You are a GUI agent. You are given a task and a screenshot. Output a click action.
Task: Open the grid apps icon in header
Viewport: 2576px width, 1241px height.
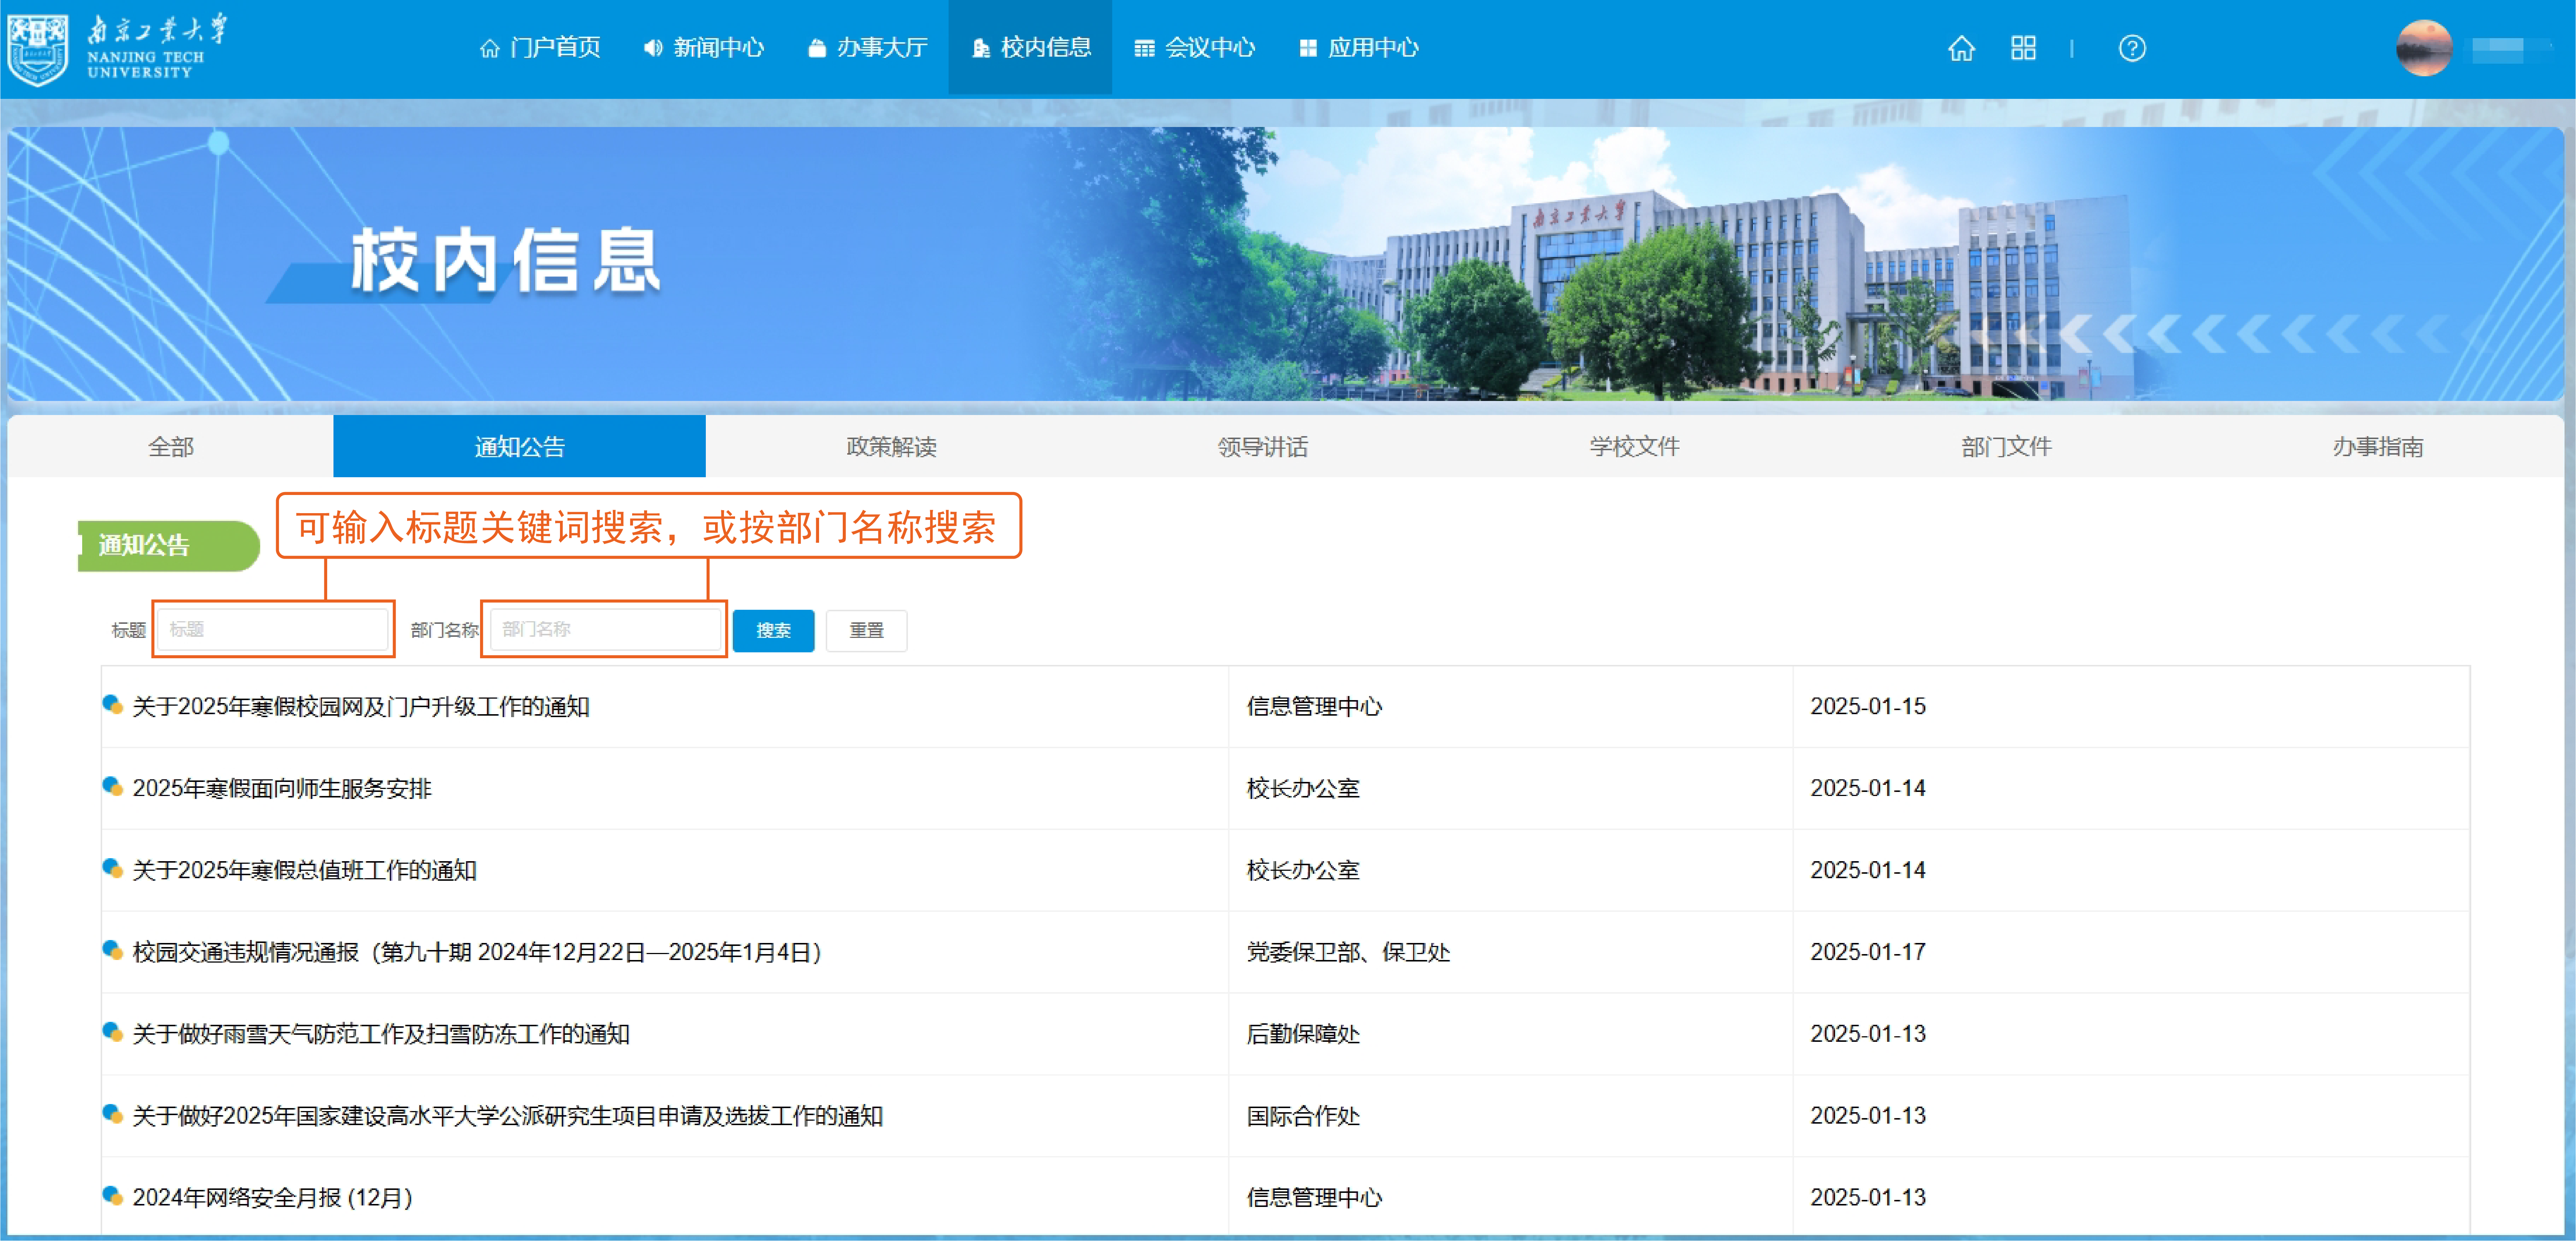point(2023,48)
